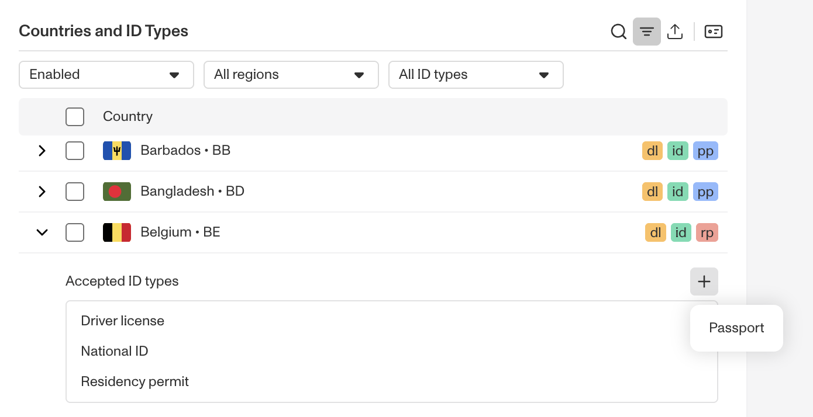Tick the Barbados row checkbox
Image resolution: width=813 pixels, height=417 pixels.
(75, 151)
